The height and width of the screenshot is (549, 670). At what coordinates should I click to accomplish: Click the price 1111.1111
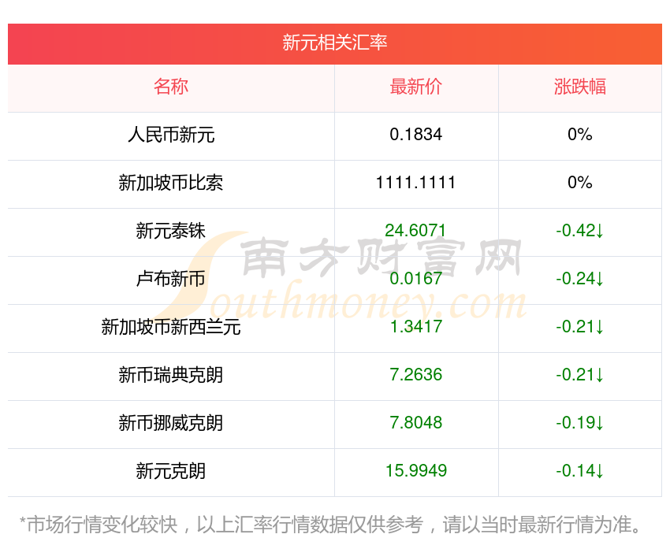(x=415, y=183)
